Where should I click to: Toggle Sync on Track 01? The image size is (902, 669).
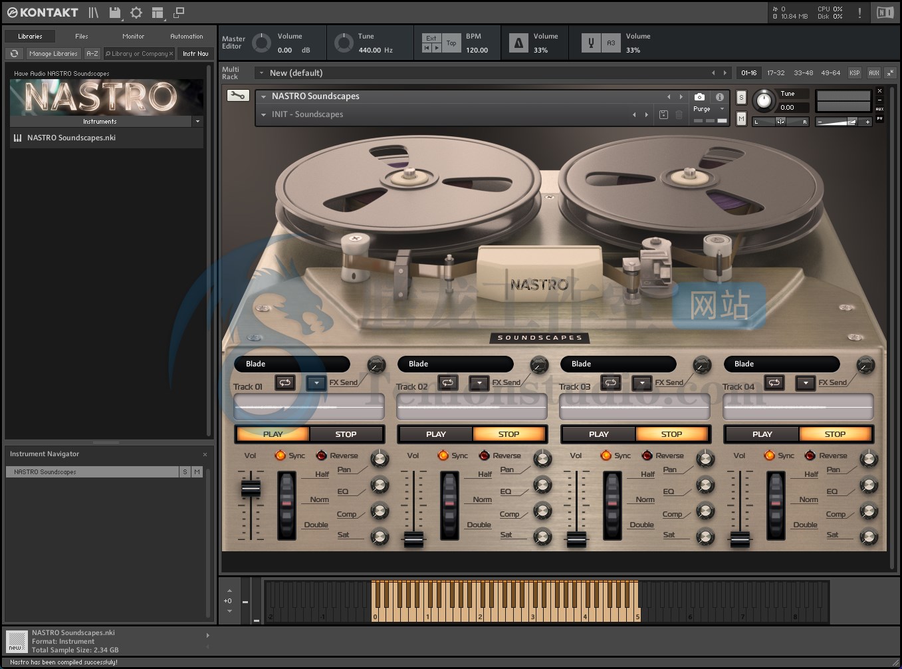coord(280,456)
